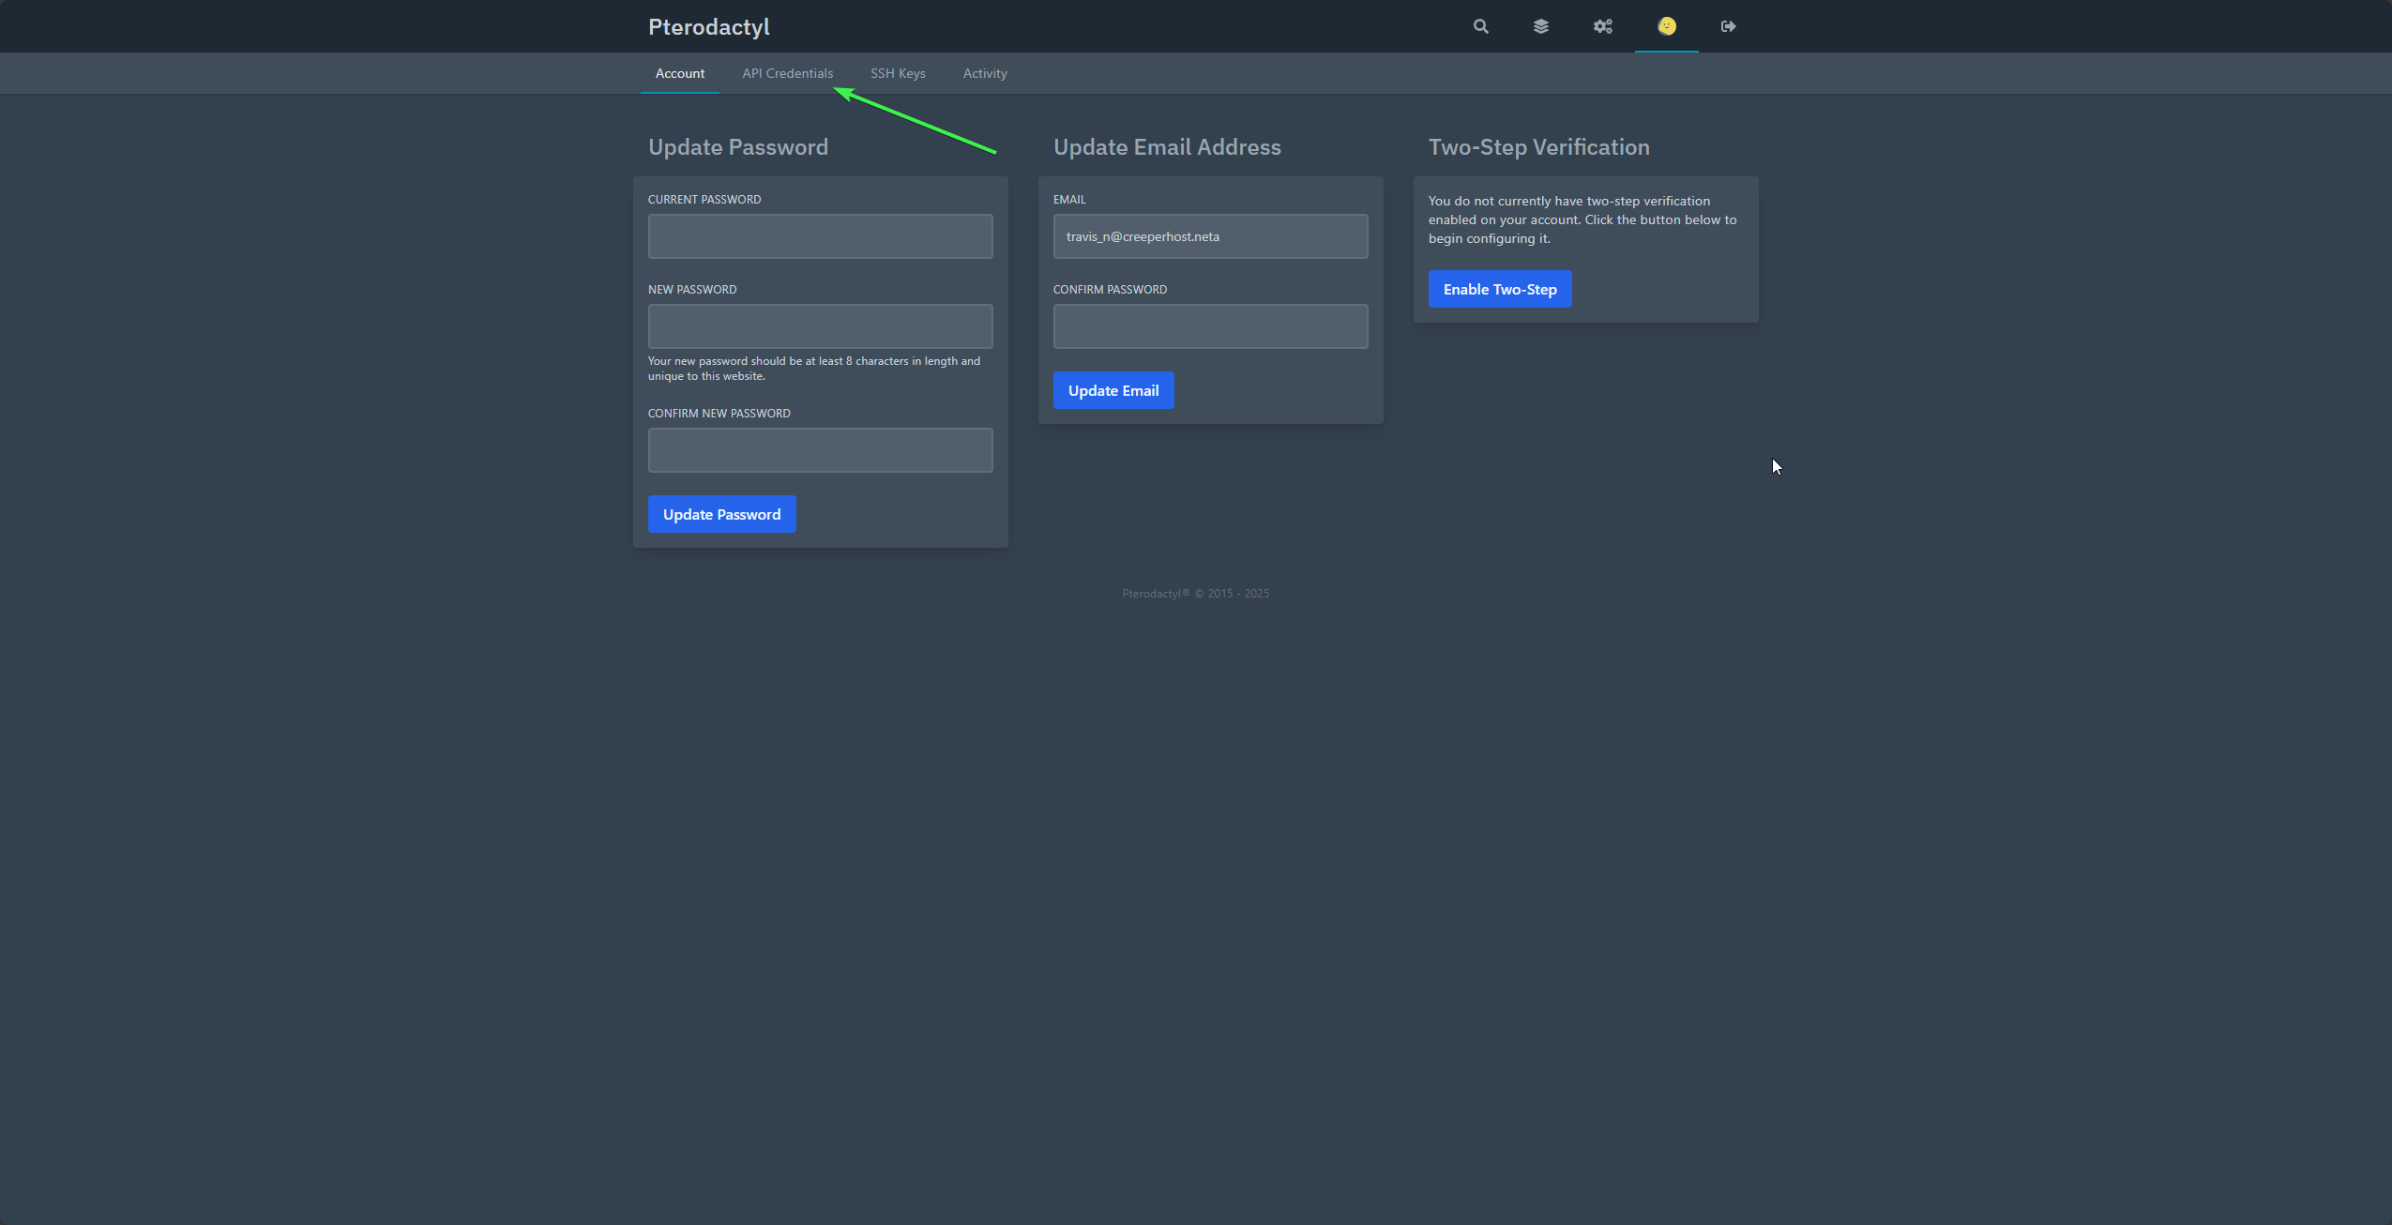Image resolution: width=2392 pixels, height=1225 pixels.
Task: Select the Account tab
Action: pyautogui.click(x=679, y=73)
